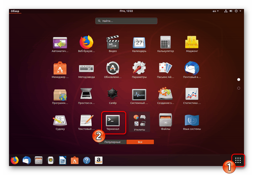This screenshot has height=175, width=253.
Task: Open Rhythmbox music player from the dock
Action: coord(51,160)
